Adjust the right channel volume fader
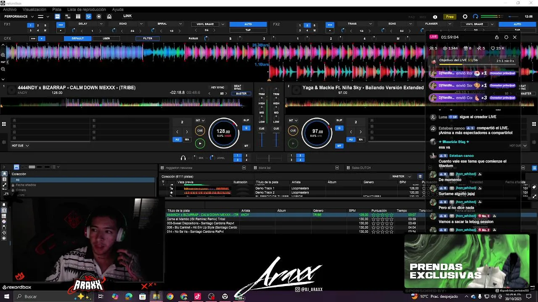 click(276, 140)
